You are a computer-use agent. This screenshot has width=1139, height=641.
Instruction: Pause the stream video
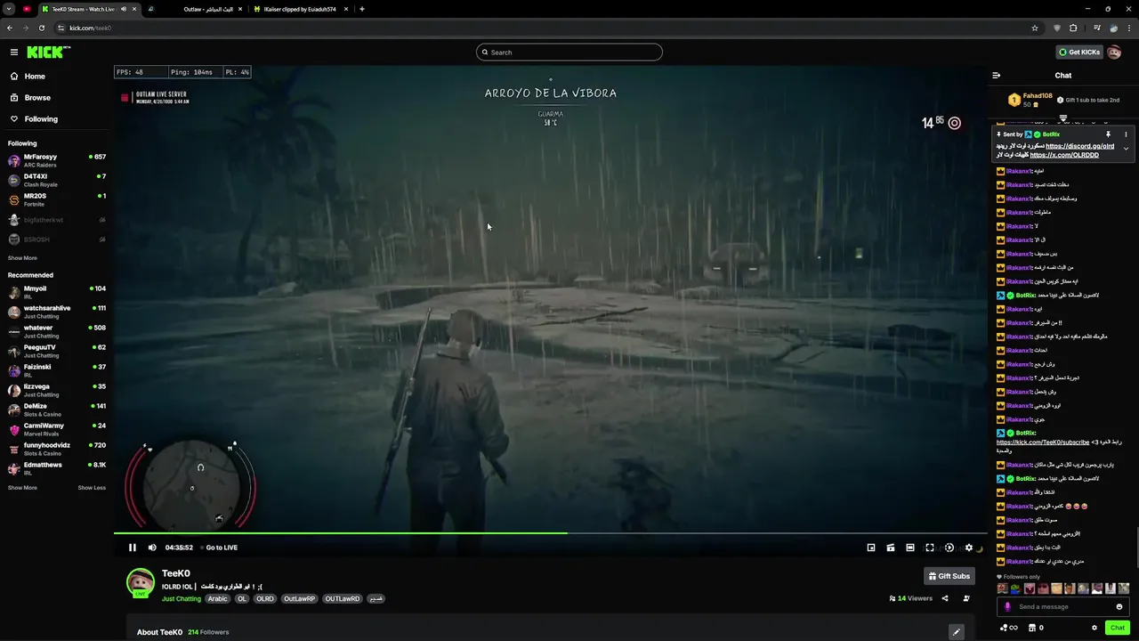tap(133, 548)
